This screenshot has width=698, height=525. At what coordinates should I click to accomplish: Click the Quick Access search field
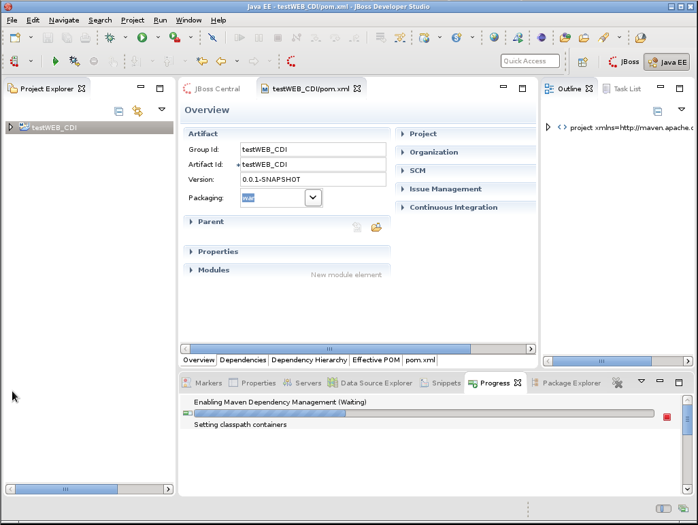(x=530, y=61)
